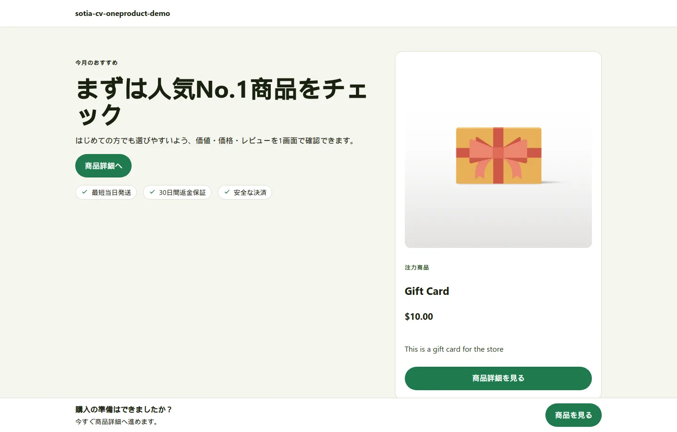Click the checkmark icon beside 安全な決済

[x=227, y=192]
